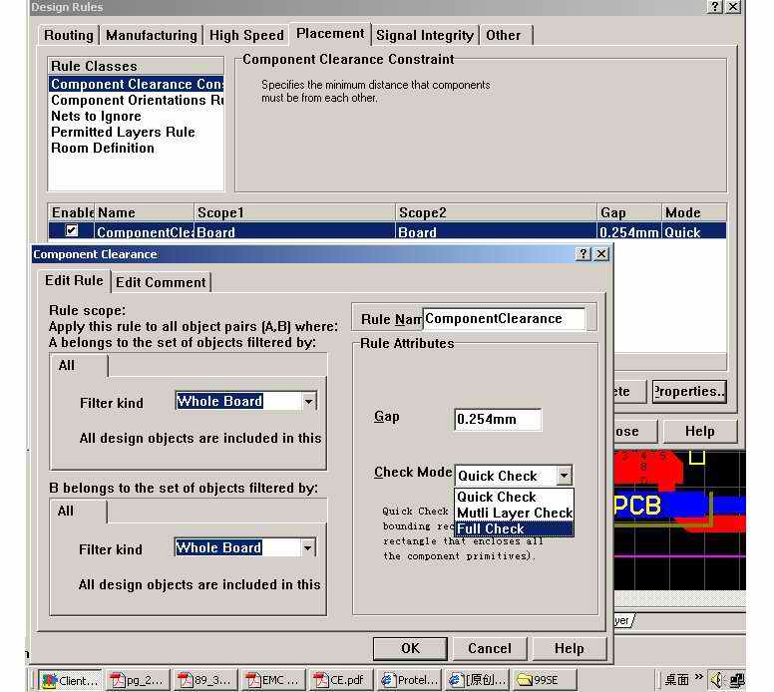774x692 pixels.
Task: Click the Gap value input field
Action: (498, 419)
